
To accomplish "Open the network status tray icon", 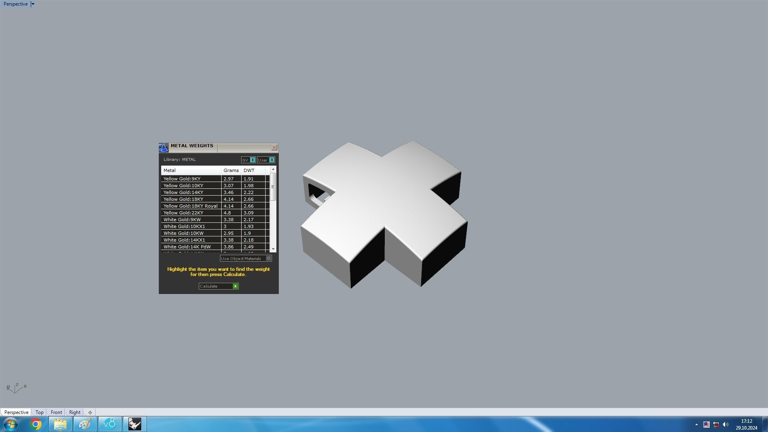I will 716,424.
